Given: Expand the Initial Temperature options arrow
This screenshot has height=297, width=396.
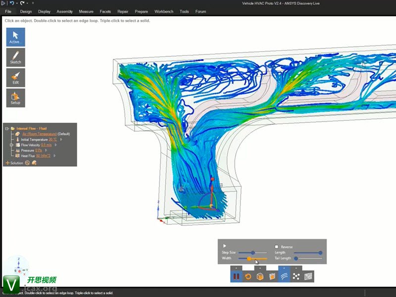Looking at the screenshot, I should tap(61, 140).
